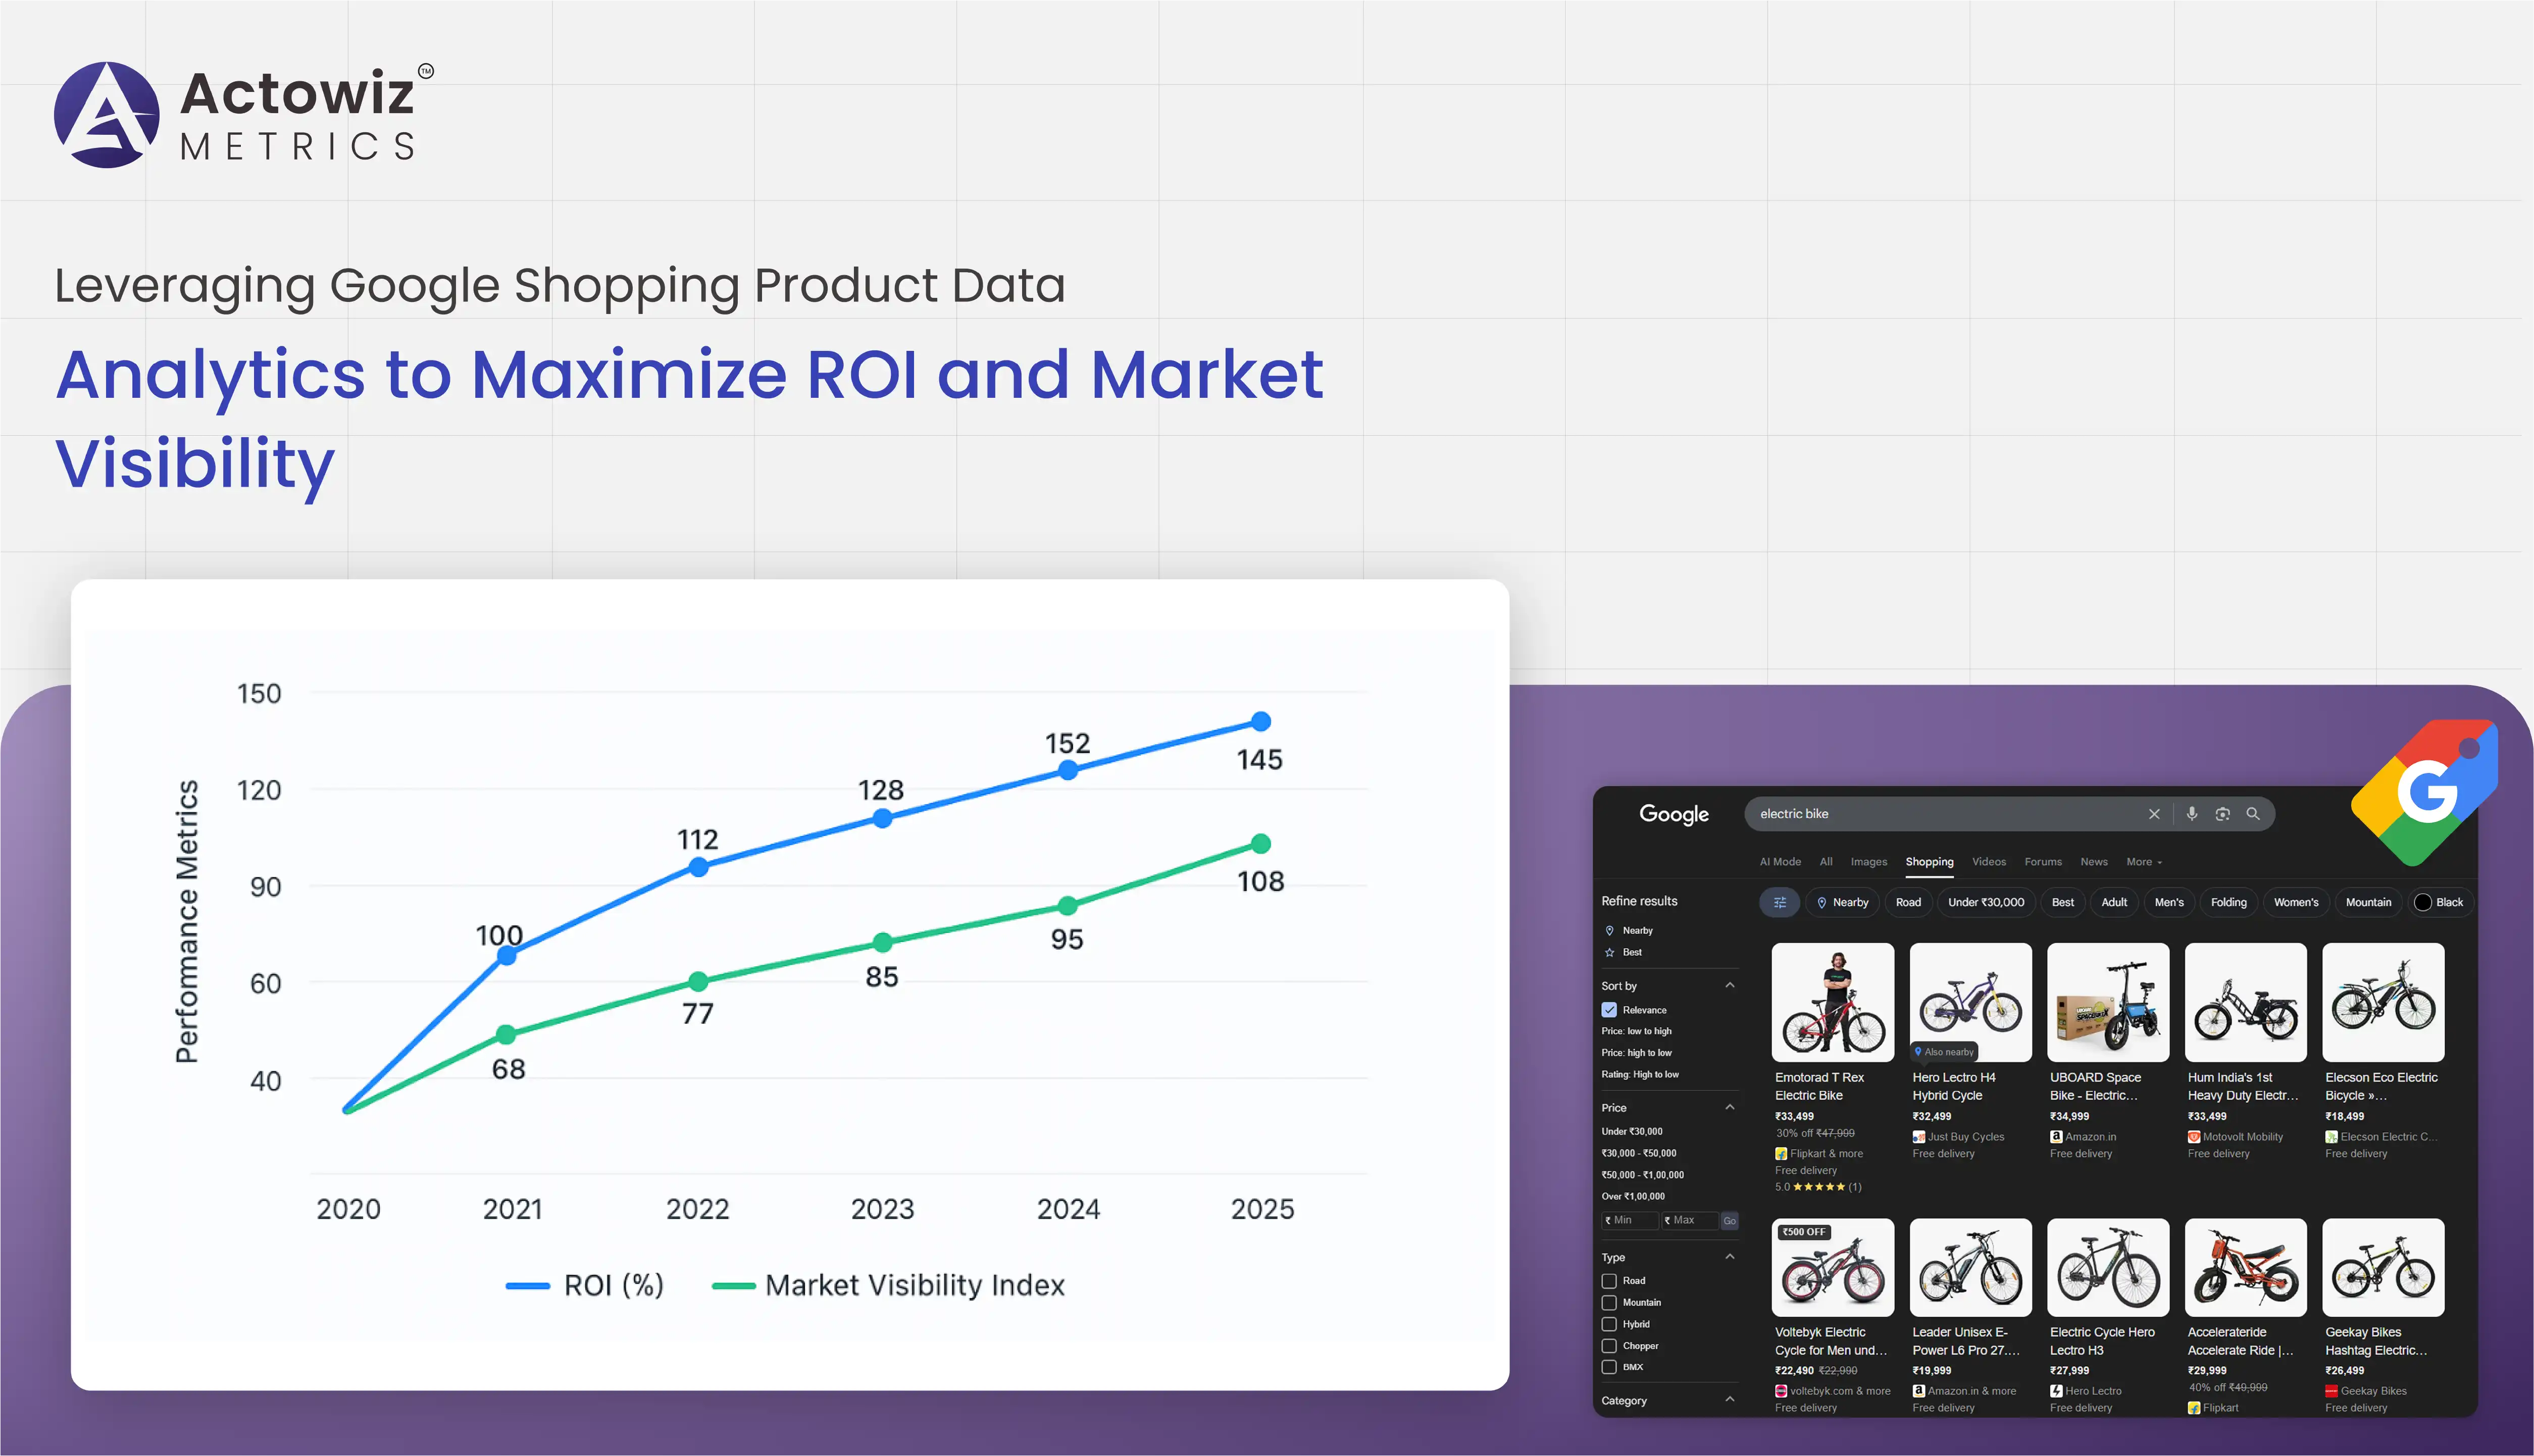Viewport: 2534px width, 1456px height.
Task: Click the voice search microphone icon
Action: tap(2191, 814)
